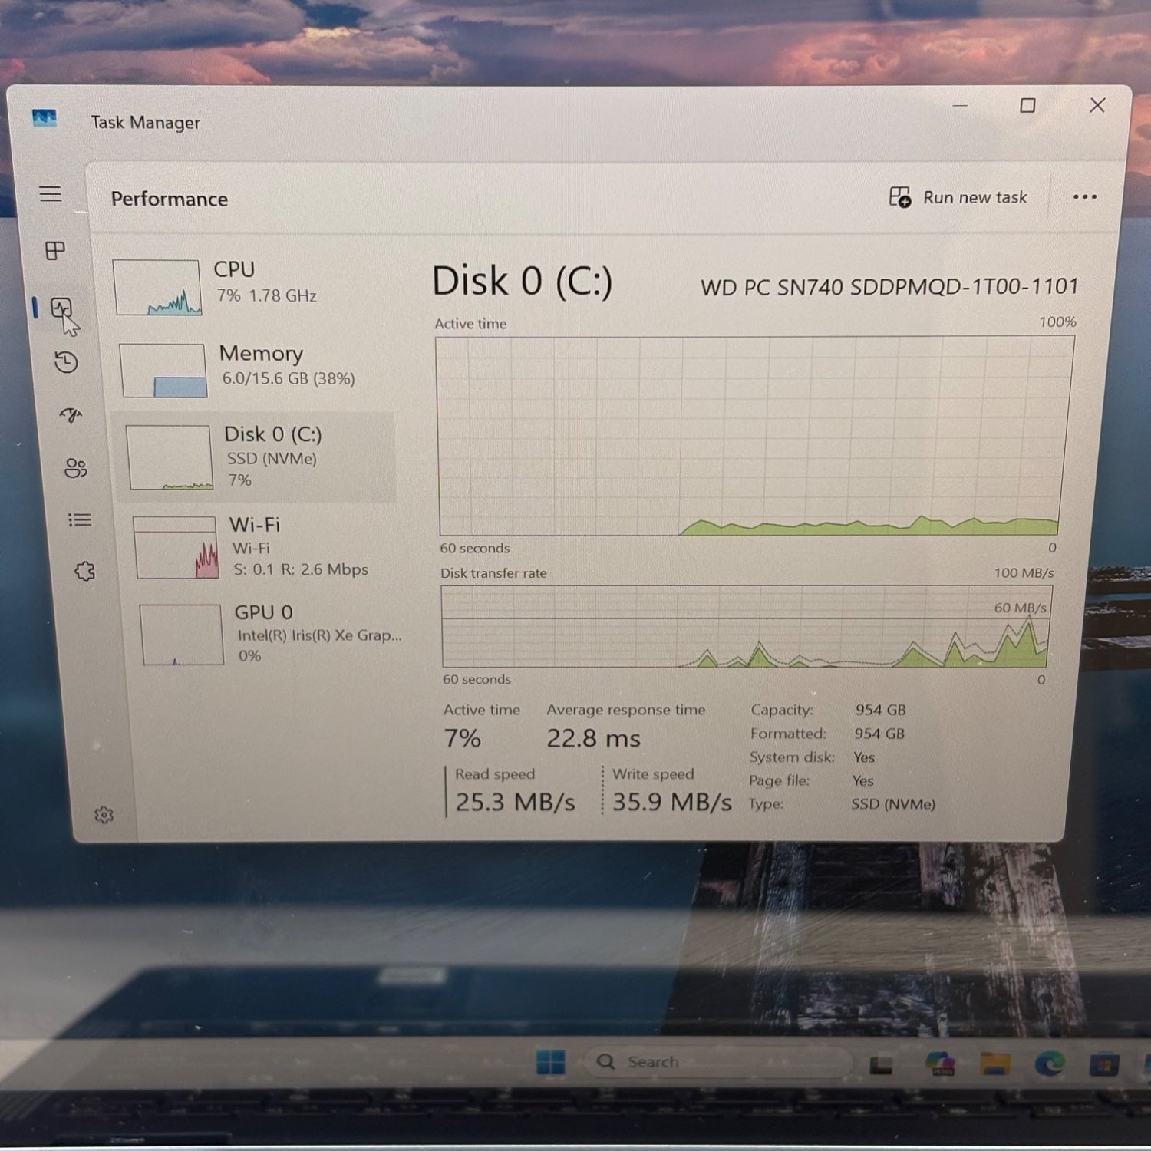Open Task Manager settings gear
Image resolution: width=1151 pixels, height=1151 pixels.
(x=104, y=815)
